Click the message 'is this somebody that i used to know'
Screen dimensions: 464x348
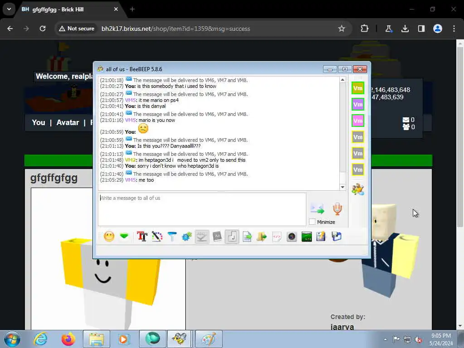pyautogui.click(x=177, y=86)
